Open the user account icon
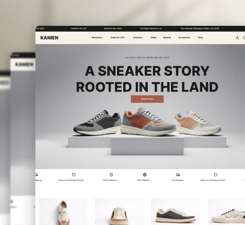Viewport: 245px width, 225px height. (237, 37)
